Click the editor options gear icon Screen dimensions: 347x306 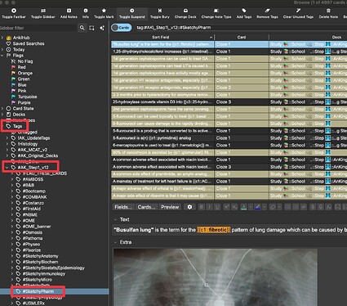pos(189,207)
